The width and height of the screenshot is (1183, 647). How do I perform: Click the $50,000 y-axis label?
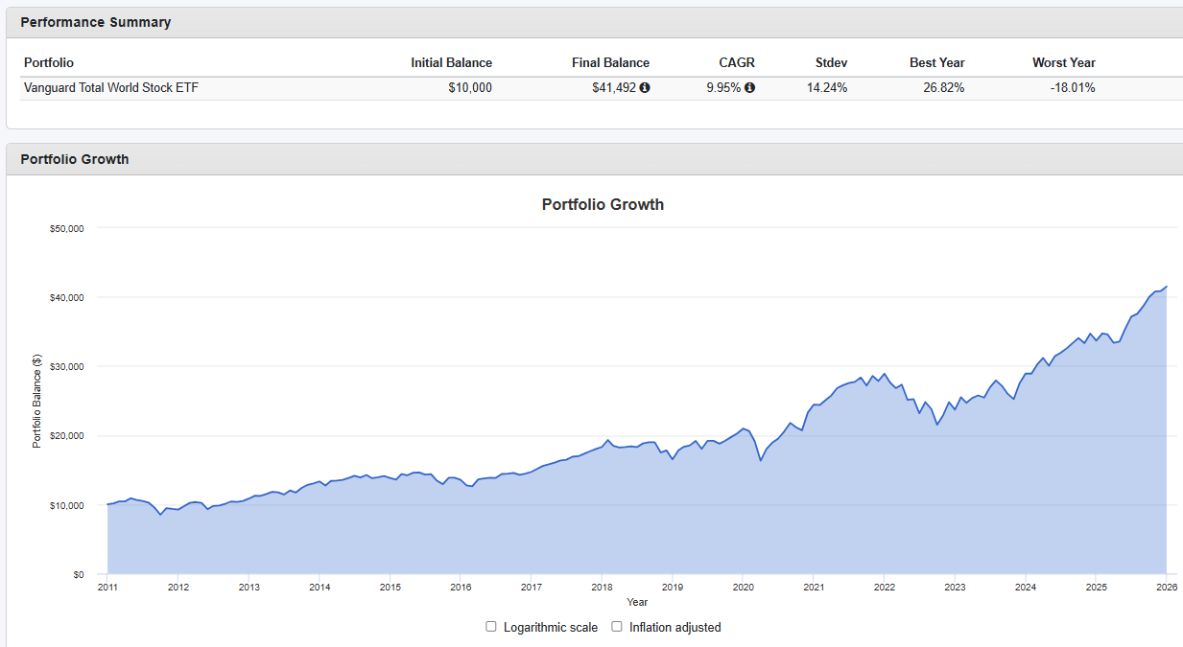pos(66,228)
